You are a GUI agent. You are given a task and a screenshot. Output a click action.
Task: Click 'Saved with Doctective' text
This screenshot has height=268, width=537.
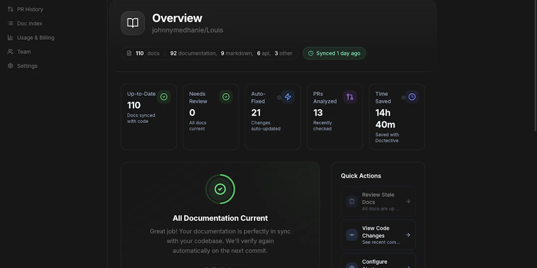[x=387, y=138]
